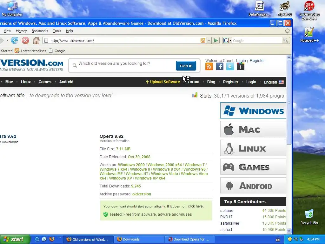325x244 pixels.
Task: Click the search magnifier button in Firefox
Action: (x=286, y=40)
